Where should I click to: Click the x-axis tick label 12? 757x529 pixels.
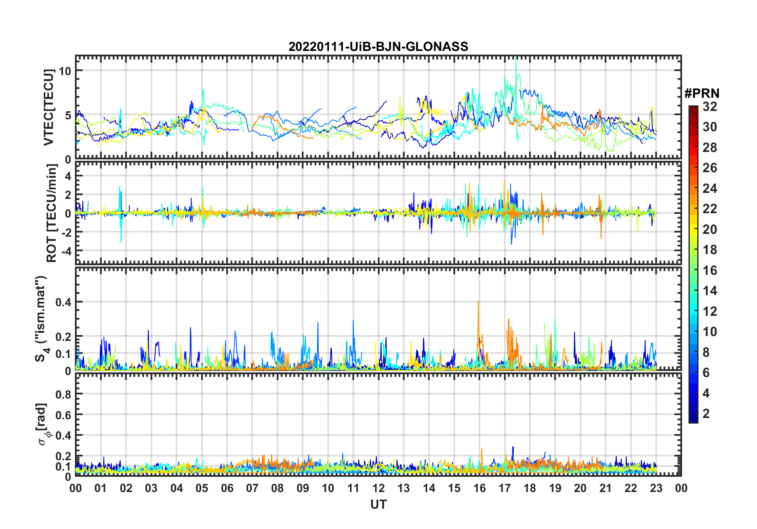click(x=378, y=488)
